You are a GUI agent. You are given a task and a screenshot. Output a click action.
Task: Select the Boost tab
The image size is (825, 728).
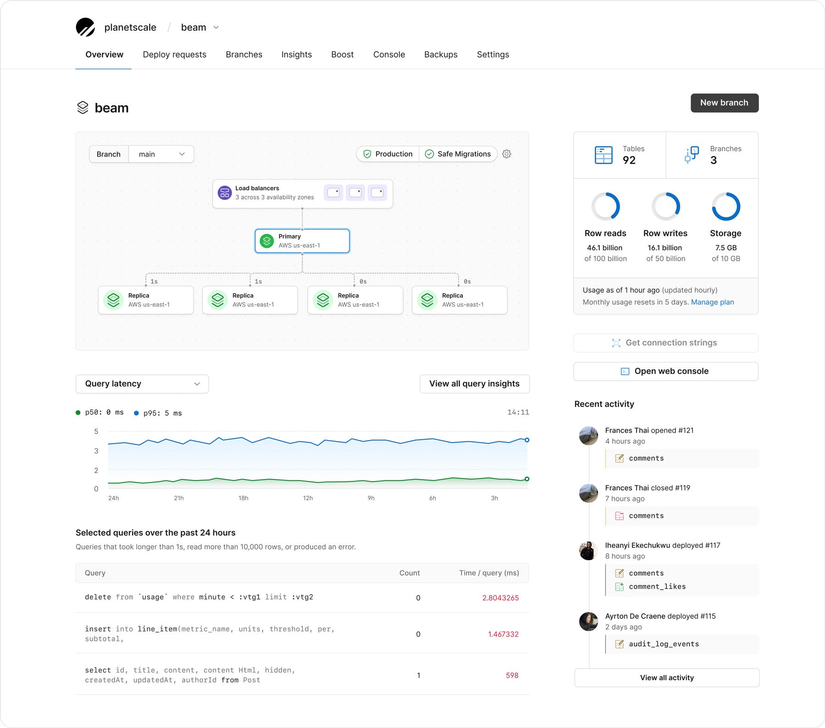342,55
